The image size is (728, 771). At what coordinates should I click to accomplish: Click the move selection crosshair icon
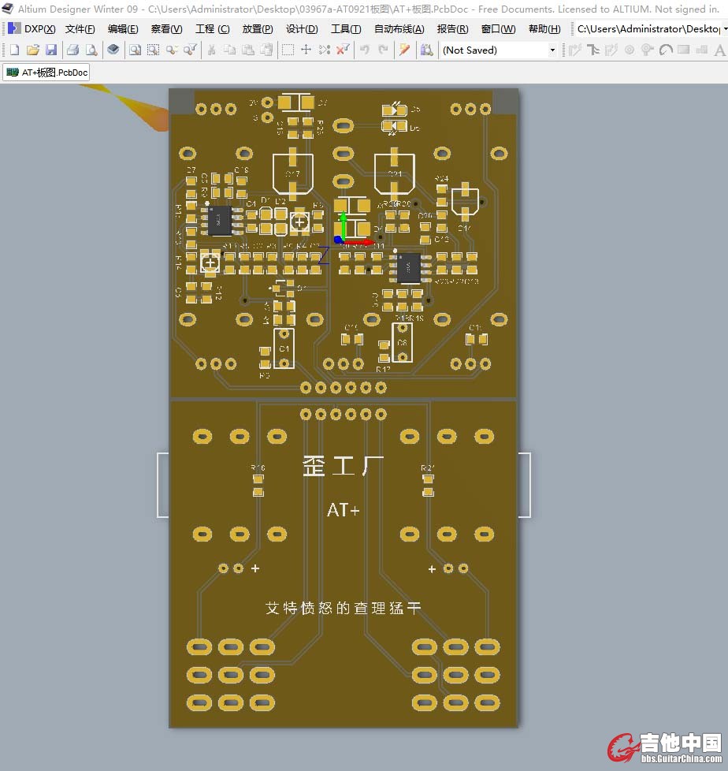(x=306, y=50)
